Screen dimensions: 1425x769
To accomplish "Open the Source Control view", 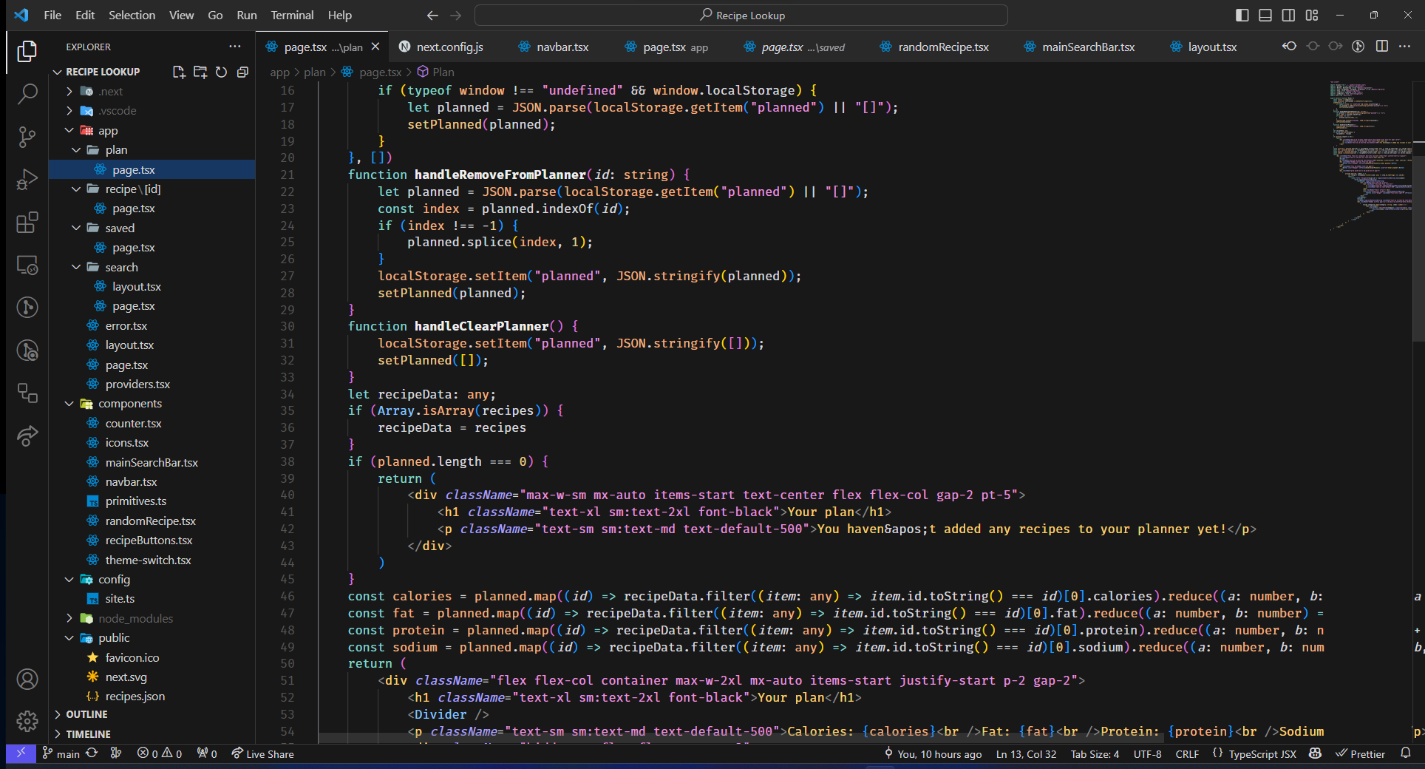I will tap(27, 136).
